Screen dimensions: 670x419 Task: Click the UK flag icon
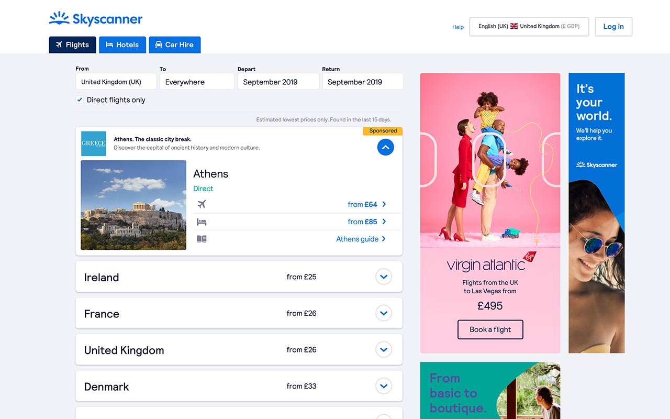coord(514,26)
